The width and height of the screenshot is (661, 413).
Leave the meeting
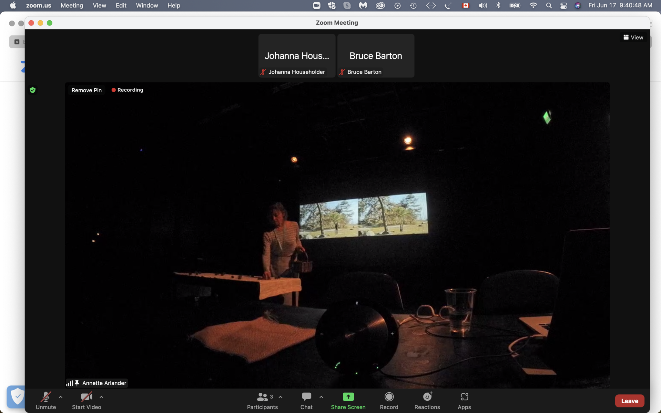(x=629, y=401)
